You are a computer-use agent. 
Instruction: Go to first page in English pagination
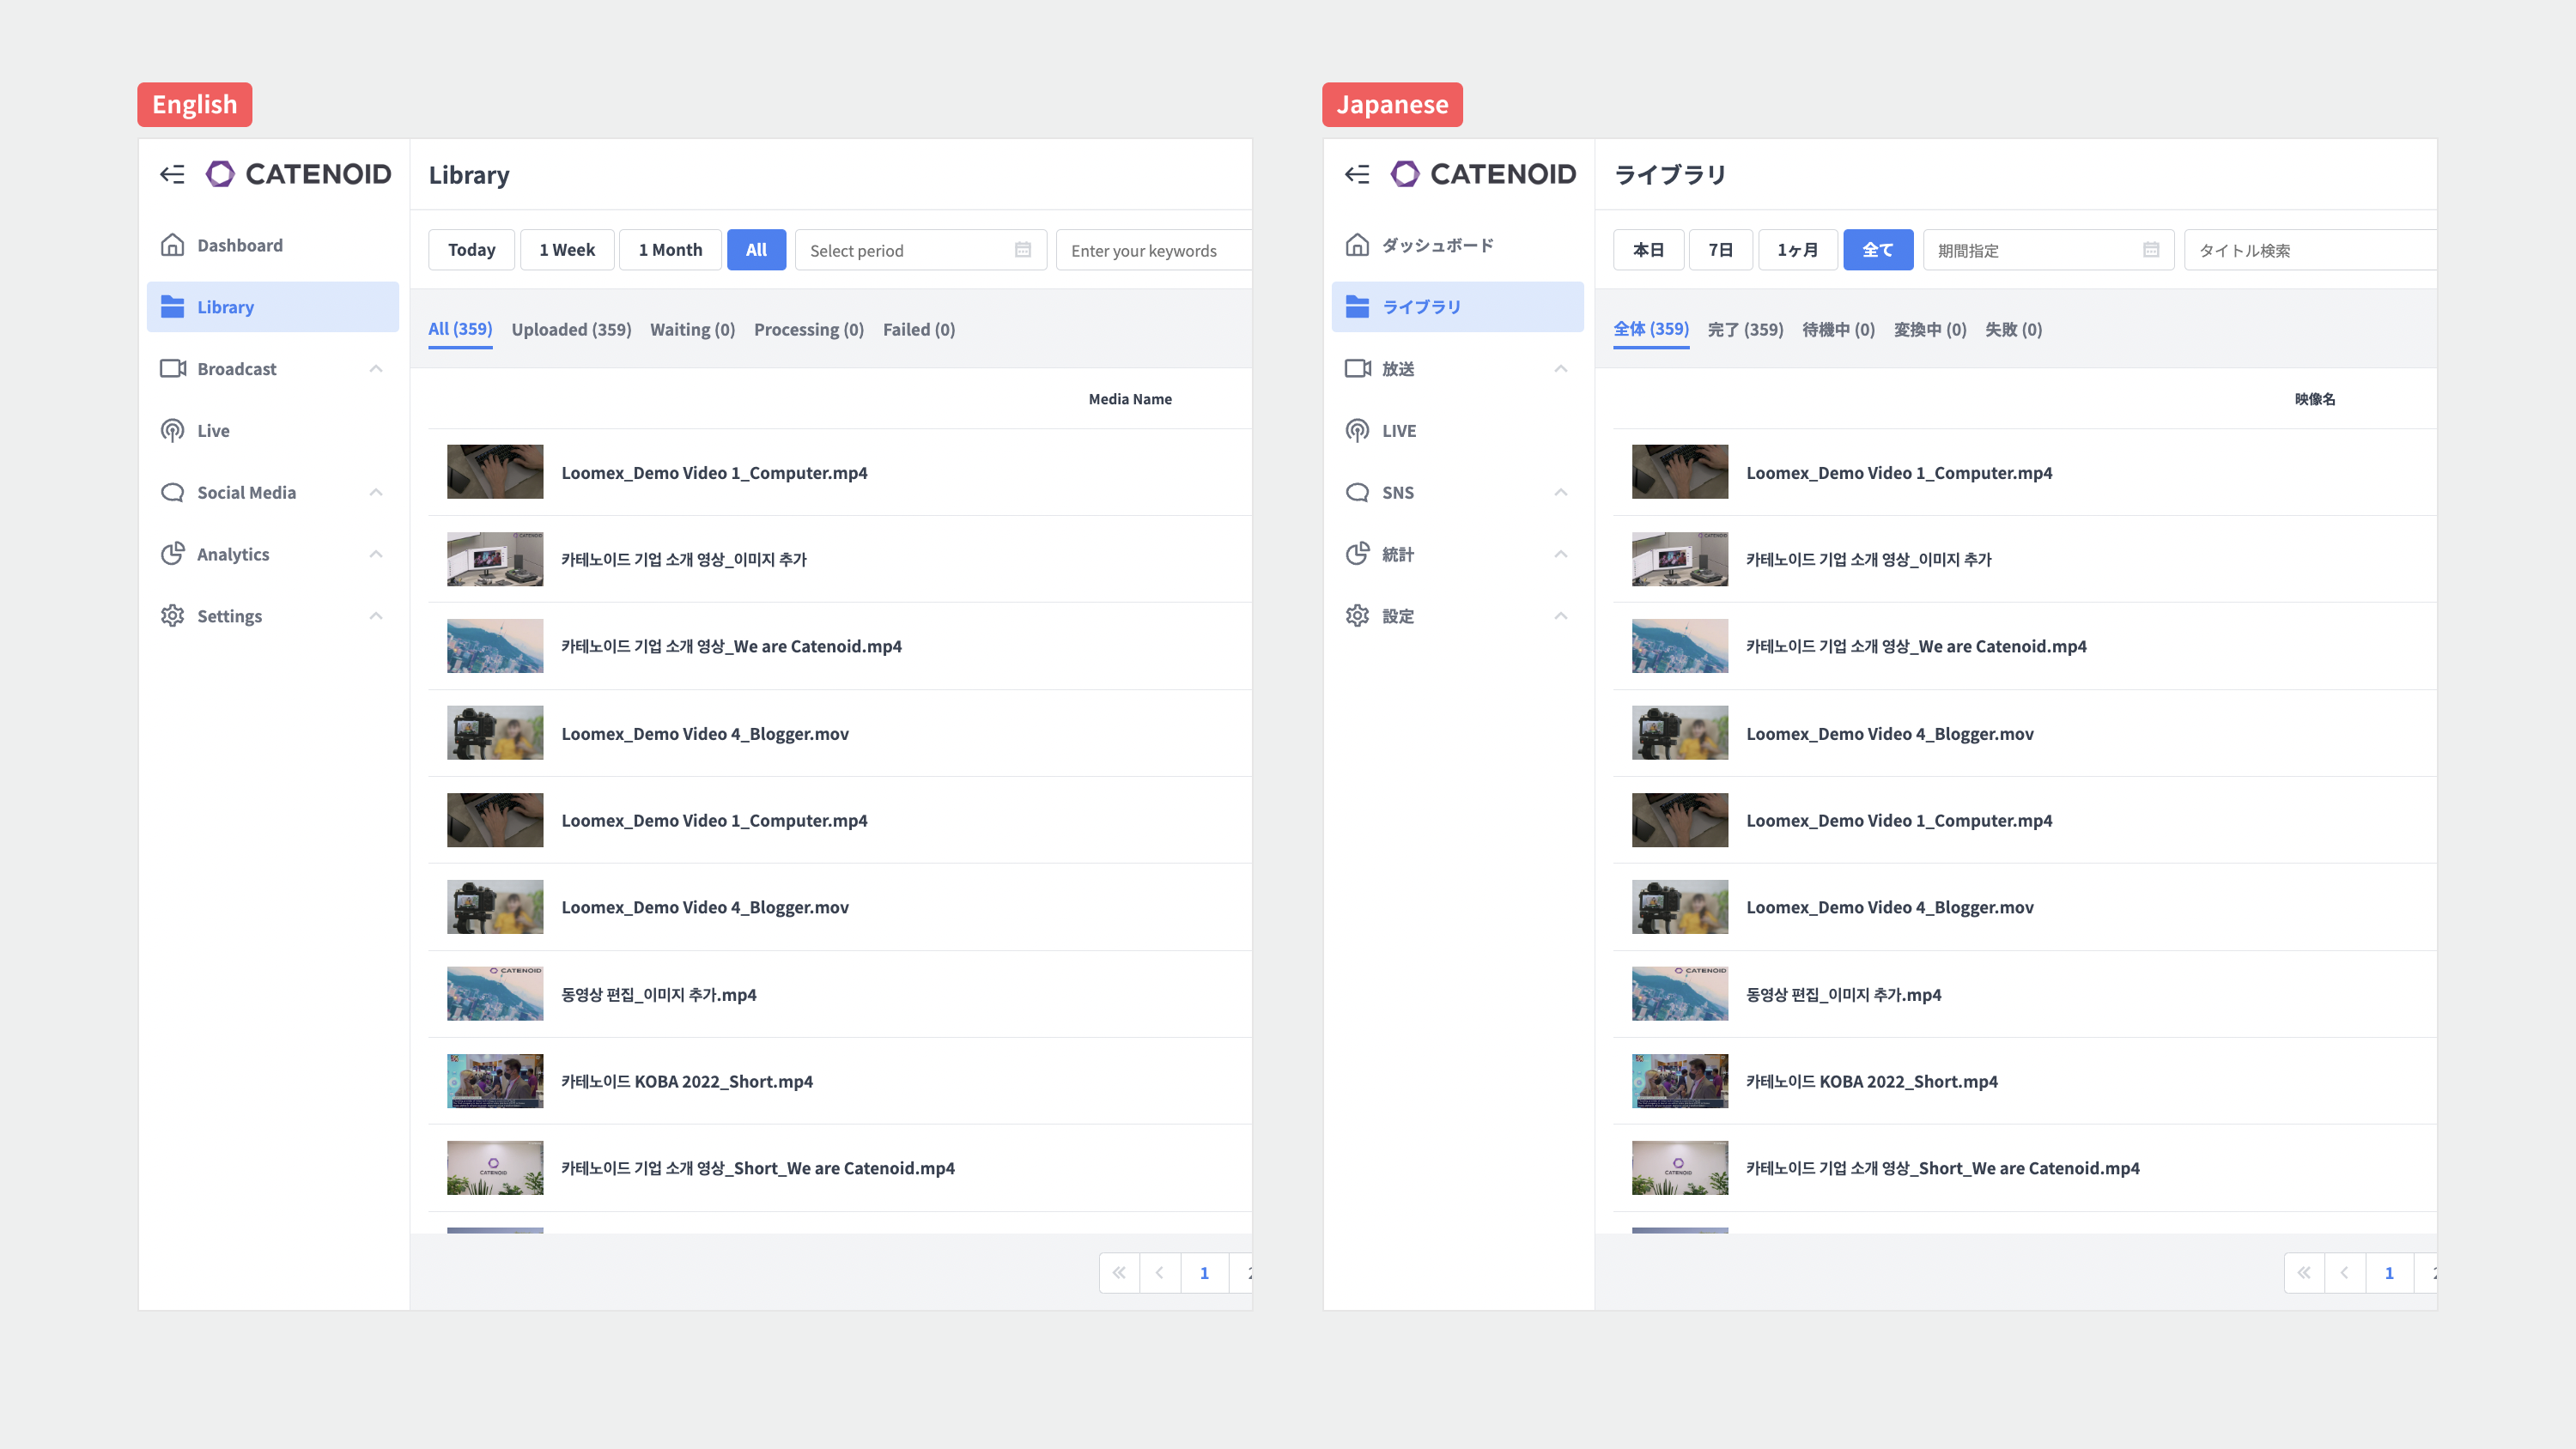pos(1119,1273)
